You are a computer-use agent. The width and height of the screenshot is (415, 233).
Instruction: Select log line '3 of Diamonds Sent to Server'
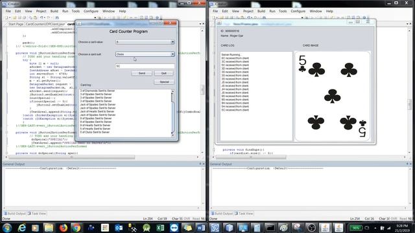point(97,91)
